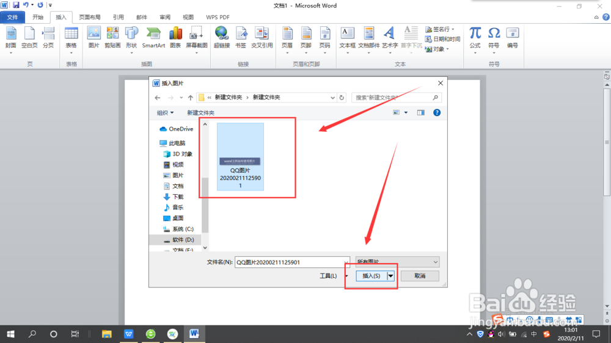The image size is (611, 343).
Task: Expand the file name history dropdown
Action: (x=346, y=262)
